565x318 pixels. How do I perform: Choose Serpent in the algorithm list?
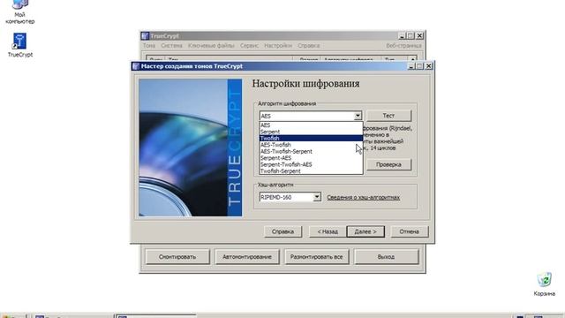pyautogui.click(x=311, y=132)
